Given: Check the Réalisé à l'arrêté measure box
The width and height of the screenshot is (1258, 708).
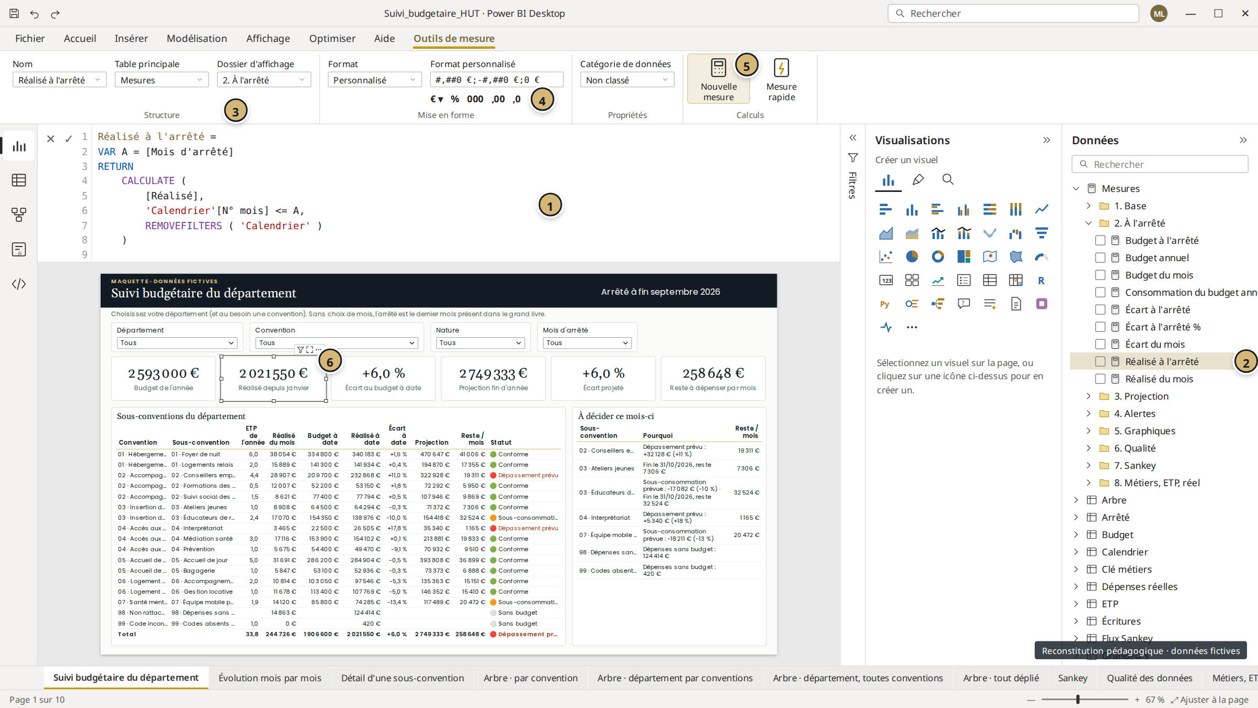Looking at the screenshot, I should click(1100, 361).
